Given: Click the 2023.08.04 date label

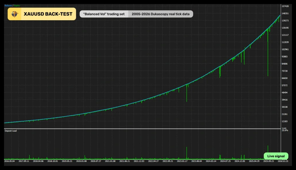Looking at the screenshot, I should click(x=197, y=161).
